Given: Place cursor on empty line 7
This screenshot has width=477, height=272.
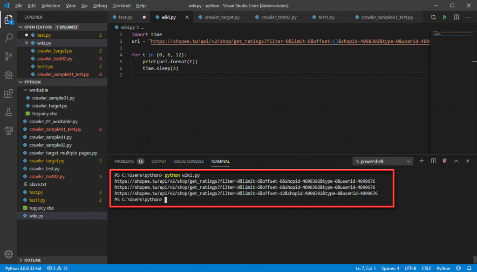Looking at the screenshot, I should (x=280, y=75).
